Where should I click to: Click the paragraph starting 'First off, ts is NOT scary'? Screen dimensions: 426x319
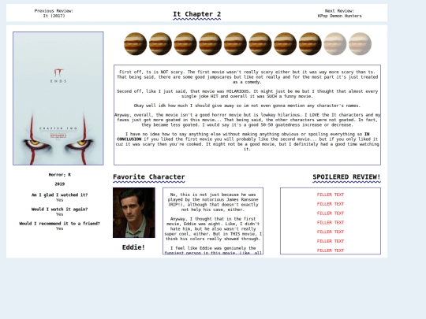247,77
